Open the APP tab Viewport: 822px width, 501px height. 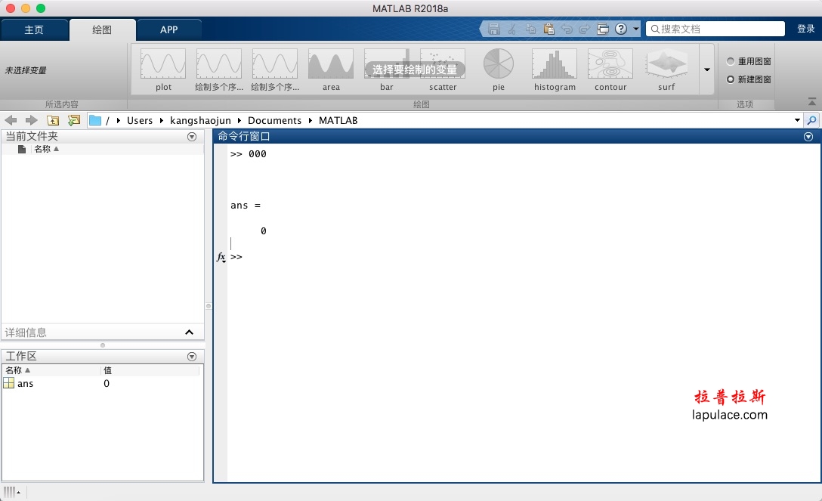click(168, 30)
